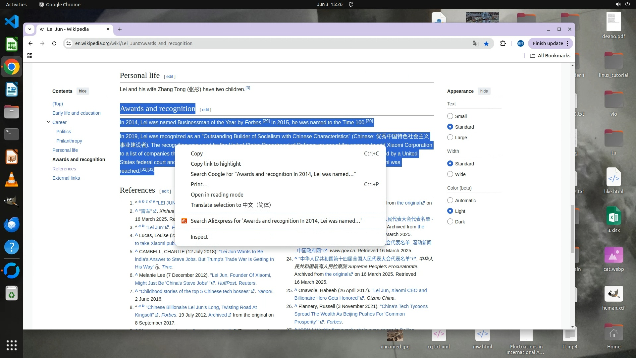Switch color mode to Dark
636x358 pixels.
(450, 221)
